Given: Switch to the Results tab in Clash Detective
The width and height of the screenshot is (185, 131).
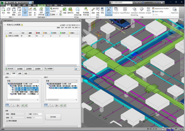Looking at the screenshot, I should (x=20, y=74).
